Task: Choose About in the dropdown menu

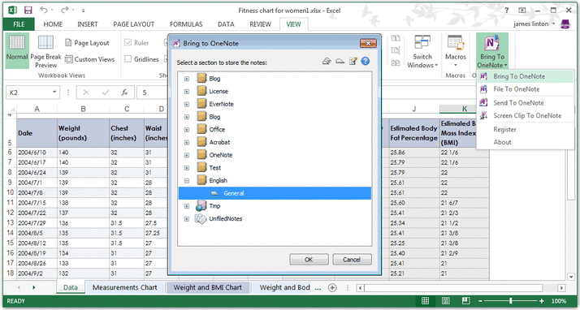Action: click(502, 142)
